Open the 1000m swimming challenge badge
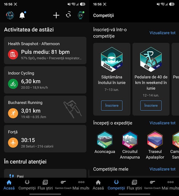The height and width of the screenshot is (196, 179). click(x=112, y=59)
